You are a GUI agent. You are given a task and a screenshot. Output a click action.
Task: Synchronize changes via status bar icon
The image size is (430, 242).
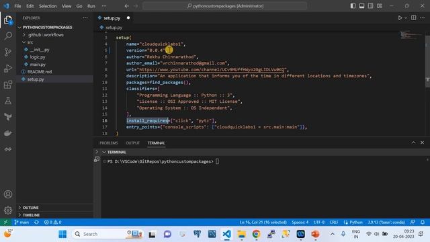[x=36, y=223]
